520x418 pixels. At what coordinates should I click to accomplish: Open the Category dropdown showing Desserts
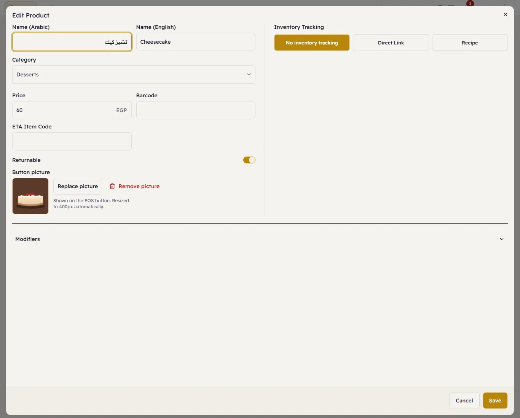(x=134, y=74)
